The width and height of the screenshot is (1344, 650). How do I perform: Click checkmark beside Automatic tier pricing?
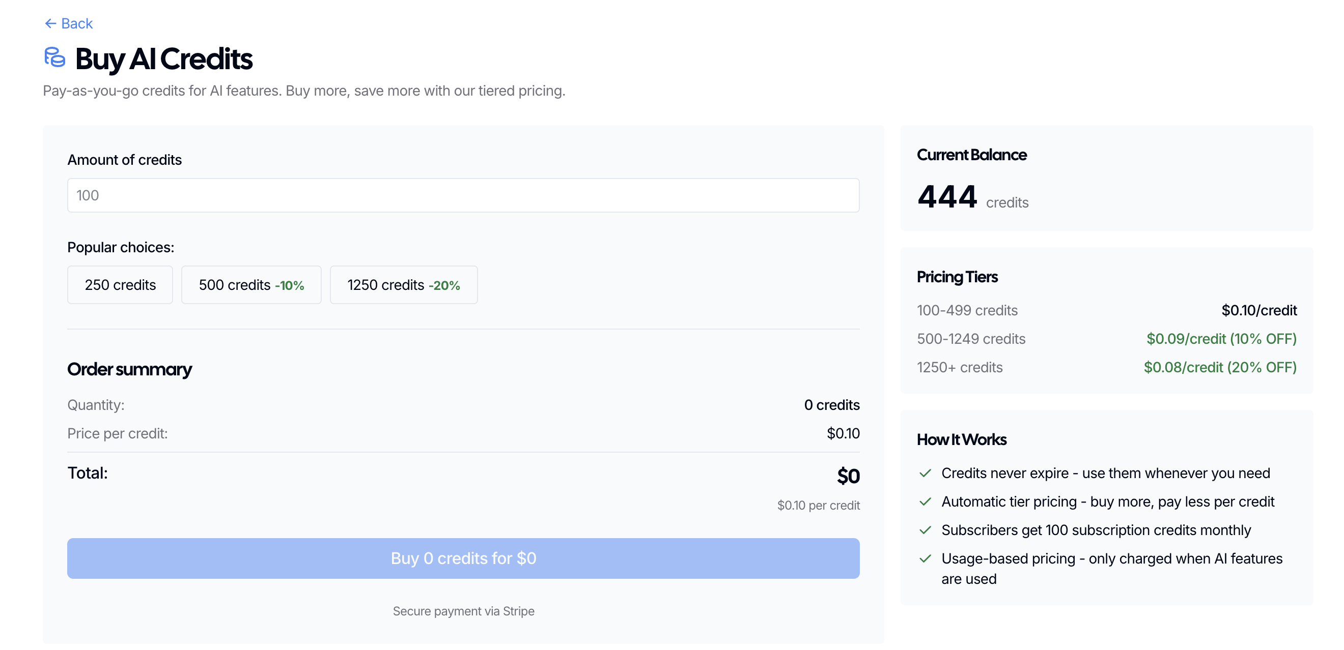tap(925, 502)
